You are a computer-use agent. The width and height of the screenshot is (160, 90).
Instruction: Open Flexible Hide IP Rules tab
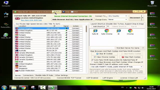tap(44, 75)
